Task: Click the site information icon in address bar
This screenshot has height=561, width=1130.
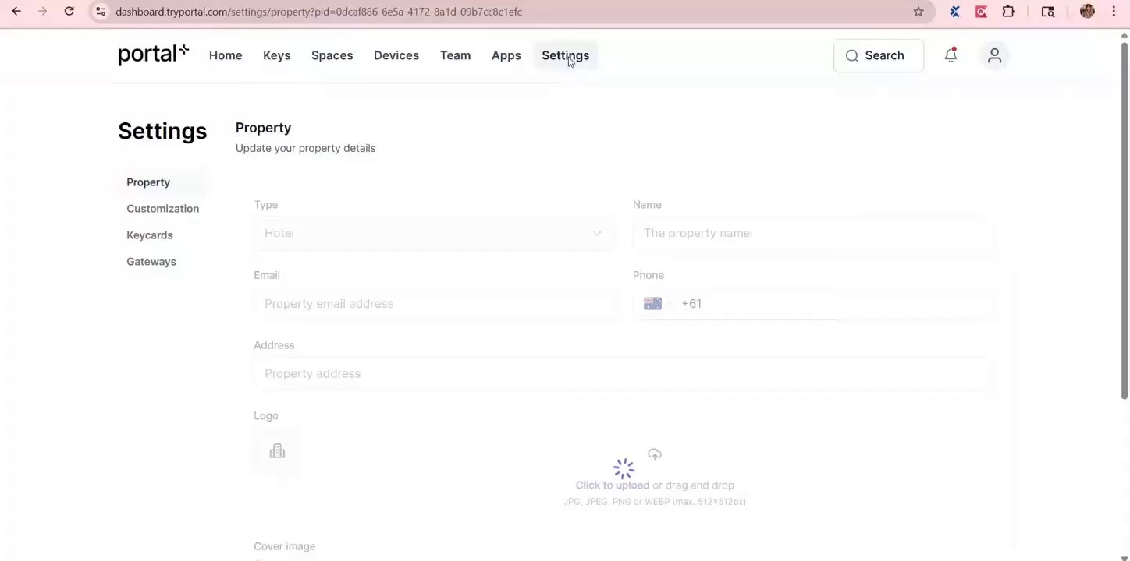Action: (x=101, y=12)
